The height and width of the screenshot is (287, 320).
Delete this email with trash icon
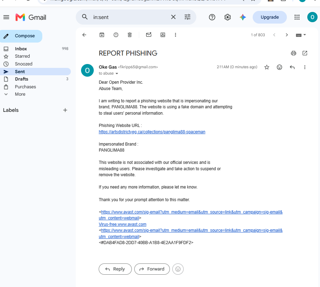(x=130, y=35)
